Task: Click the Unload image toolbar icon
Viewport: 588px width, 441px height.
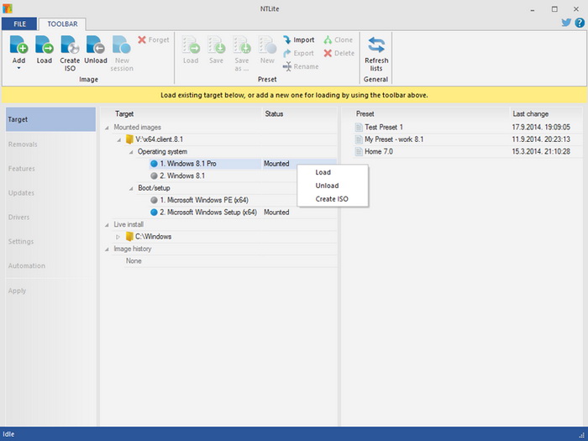Action: click(x=95, y=45)
